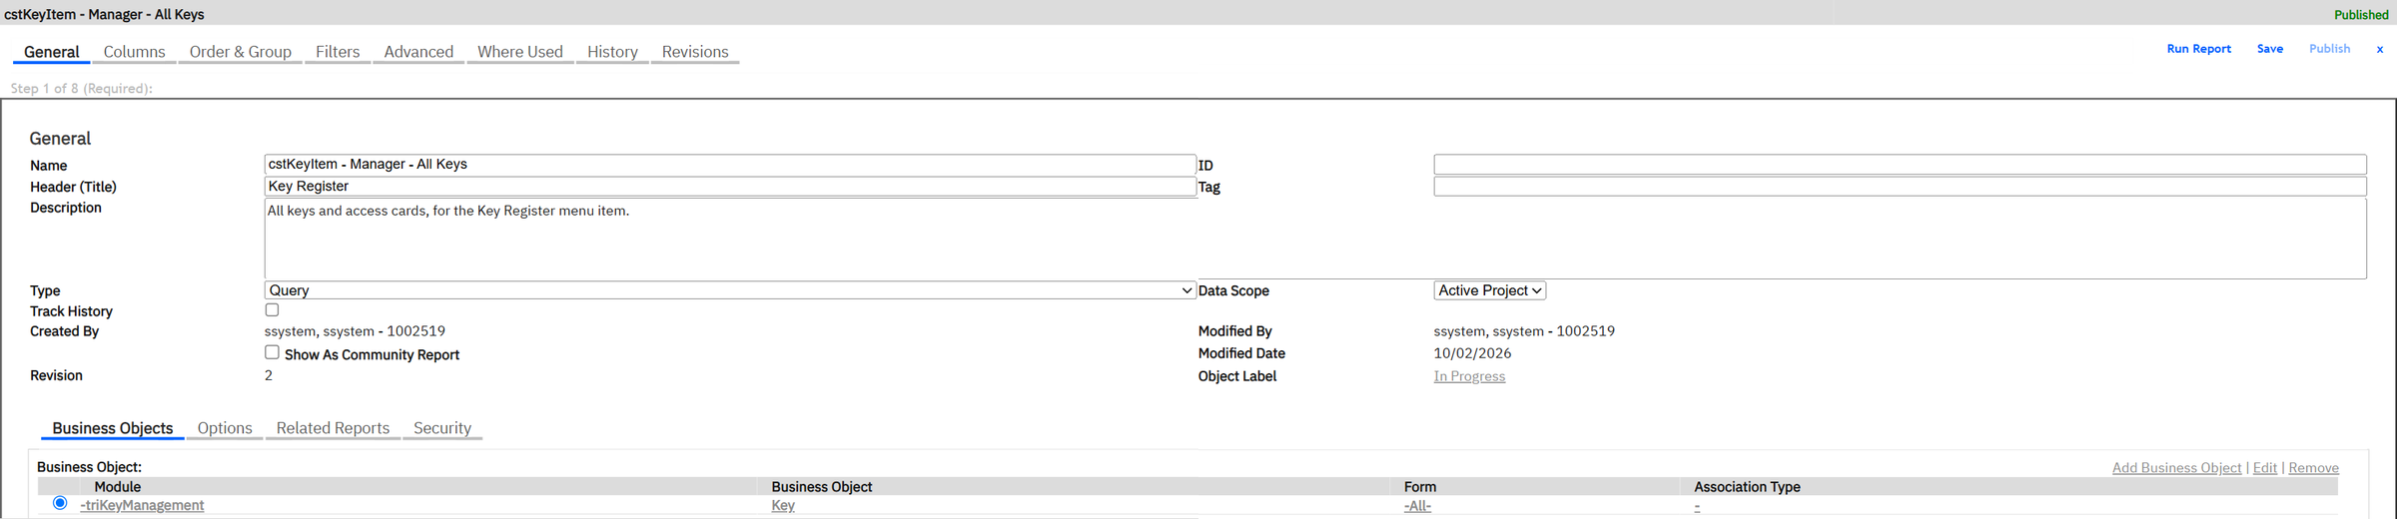Click Step 1 of 8 (Required) text

(82, 89)
